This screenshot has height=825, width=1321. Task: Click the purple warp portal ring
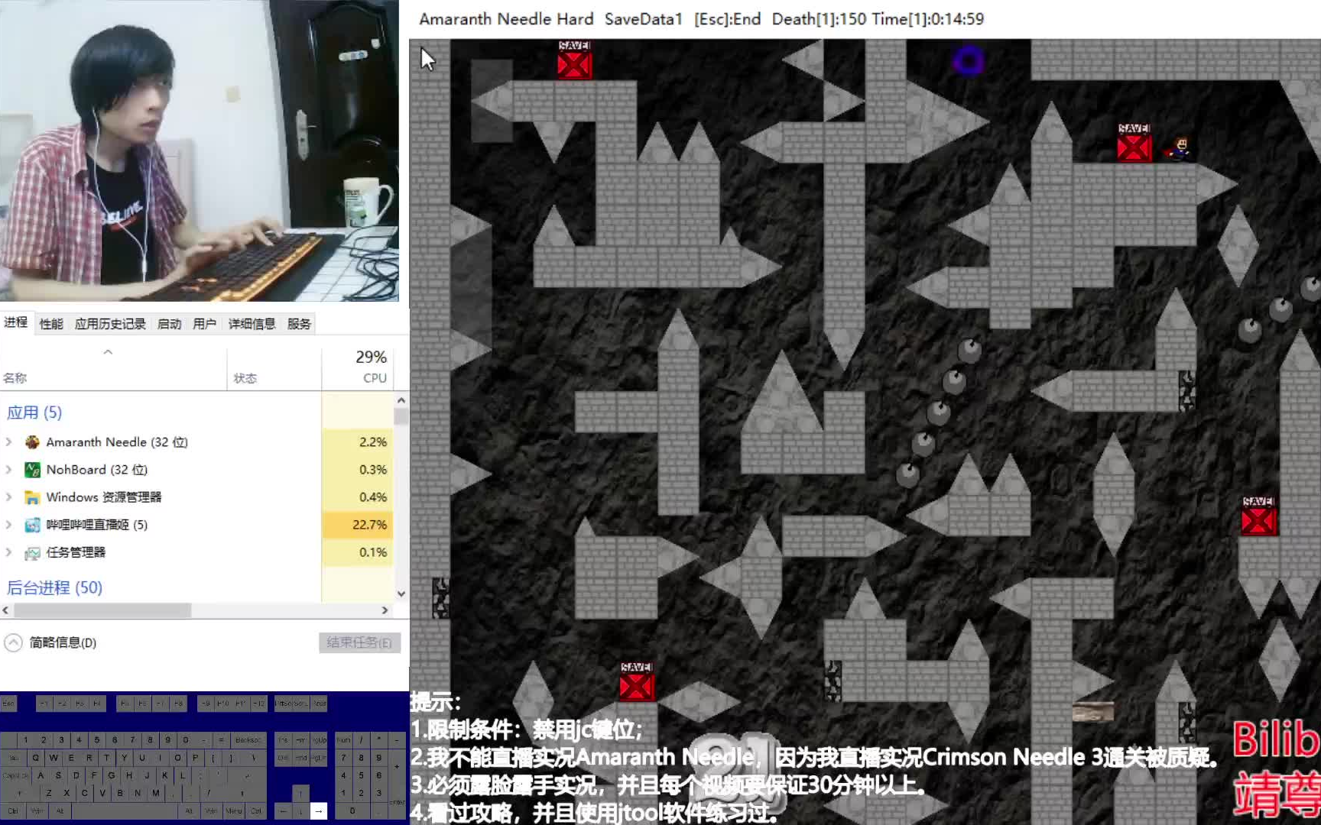point(969,60)
